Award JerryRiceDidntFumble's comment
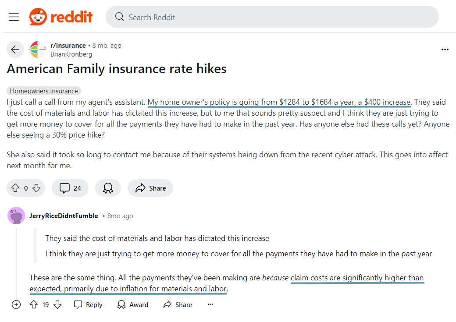 132,304
